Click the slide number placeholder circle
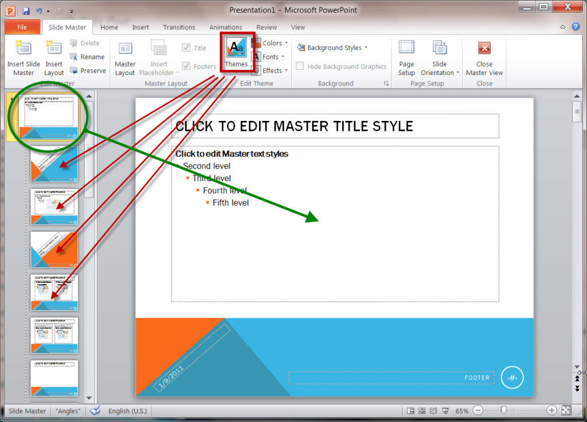The height and width of the screenshot is (422, 587). pyautogui.click(x=512, y=377)
